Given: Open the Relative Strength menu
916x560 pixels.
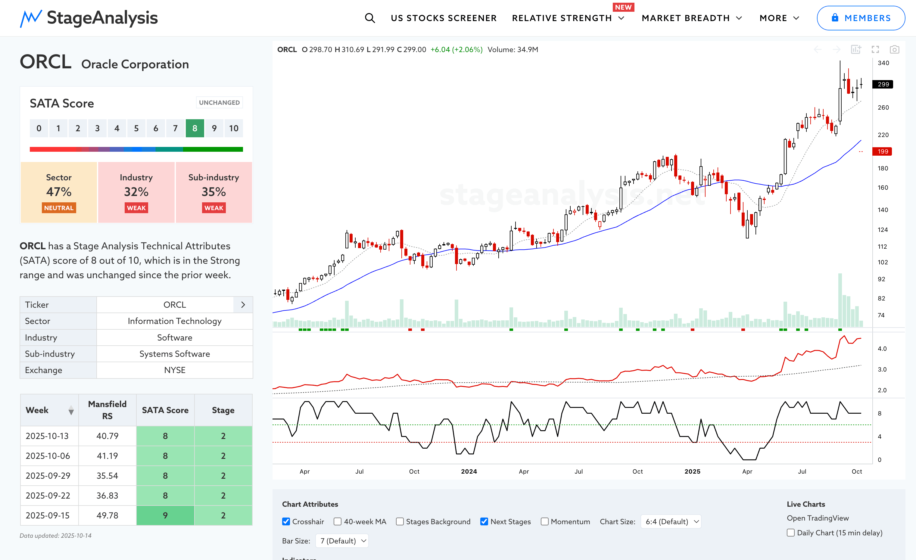Looking at the screenshot, I should [568, 18].
